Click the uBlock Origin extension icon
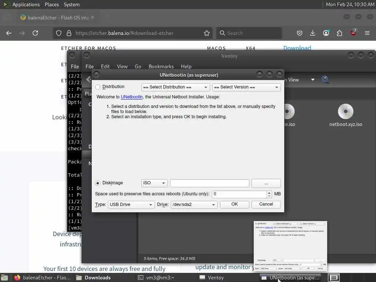Image resolution: width=376 pixels, height=282 pixels. coord(353,33)
